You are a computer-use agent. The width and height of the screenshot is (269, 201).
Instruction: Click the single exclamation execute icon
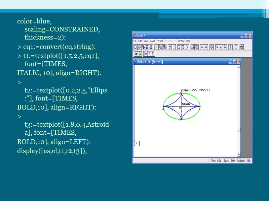click(x=149, y=54)
